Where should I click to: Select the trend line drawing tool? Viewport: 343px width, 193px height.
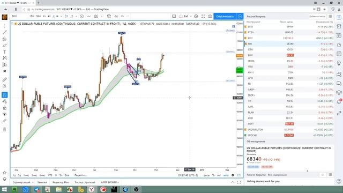[5, 32]
